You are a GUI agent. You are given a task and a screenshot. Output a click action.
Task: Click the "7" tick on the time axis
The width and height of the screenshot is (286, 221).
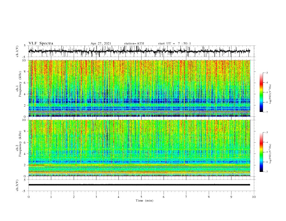[186, 197]
